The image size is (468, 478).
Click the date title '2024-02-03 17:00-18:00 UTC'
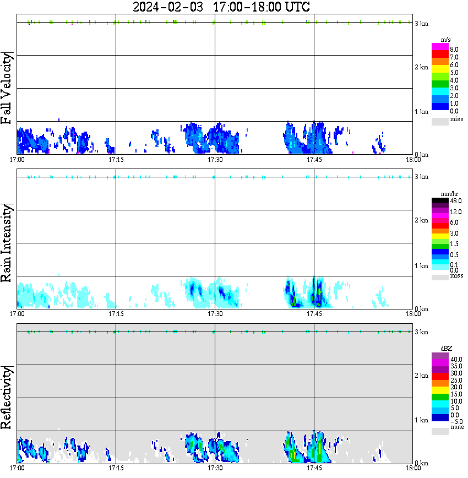(x=221, y=7)
